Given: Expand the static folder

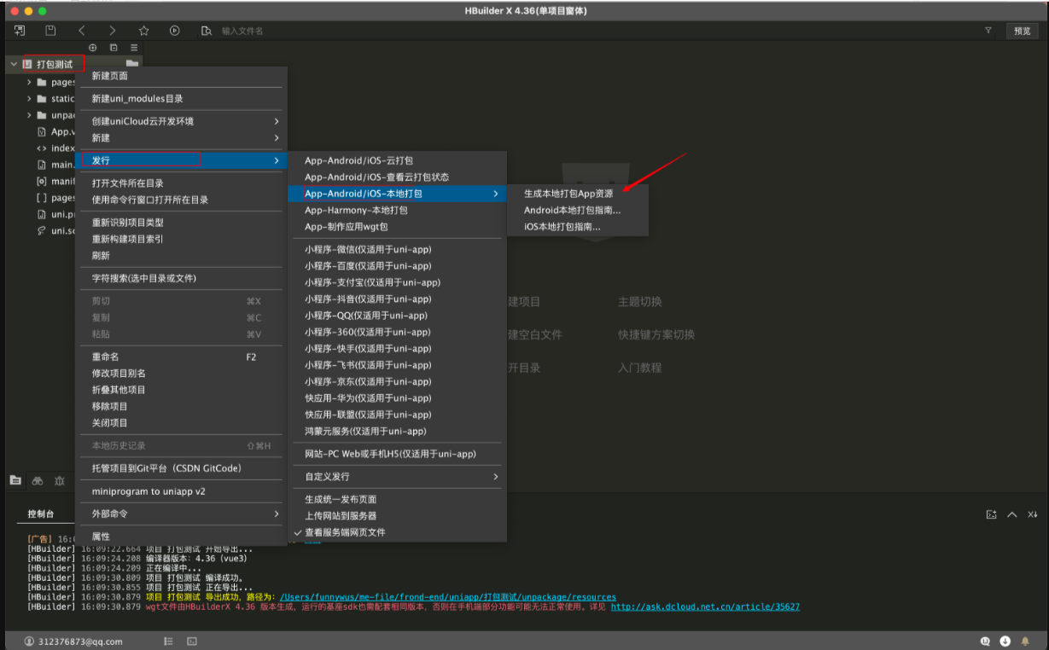Looking at the screenshot, I should point(29,99).
